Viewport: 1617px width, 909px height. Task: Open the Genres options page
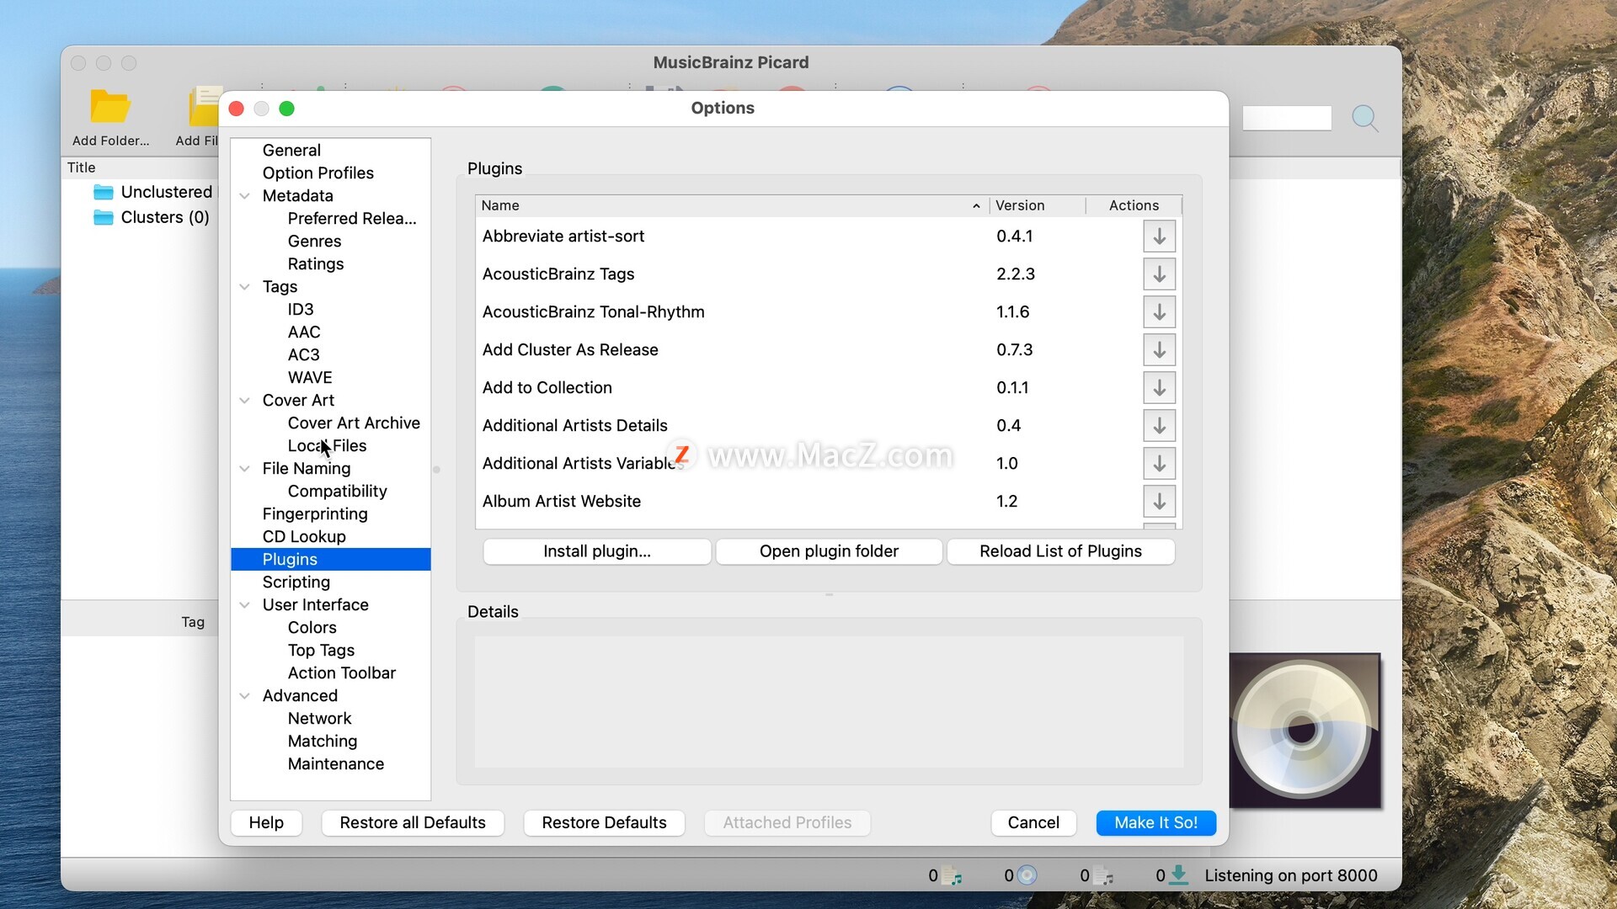pyautogui.click(x=314, y=242)
